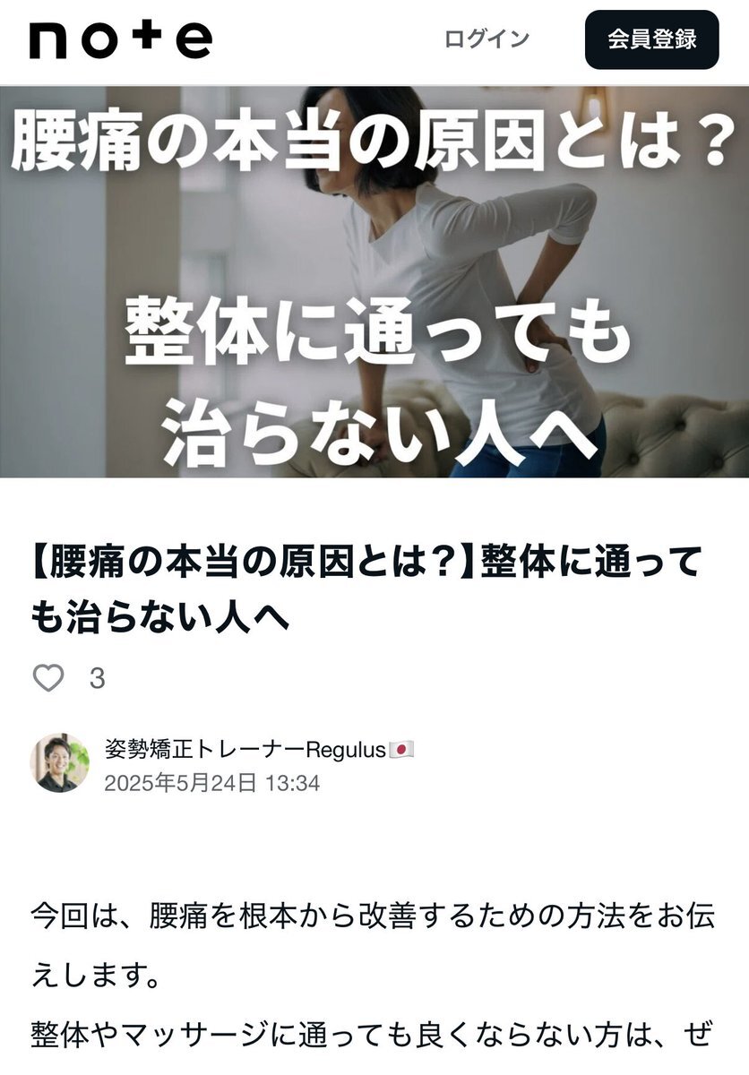749x1075 pixels.
Task: Open the note logo home link
Action: 121,39
